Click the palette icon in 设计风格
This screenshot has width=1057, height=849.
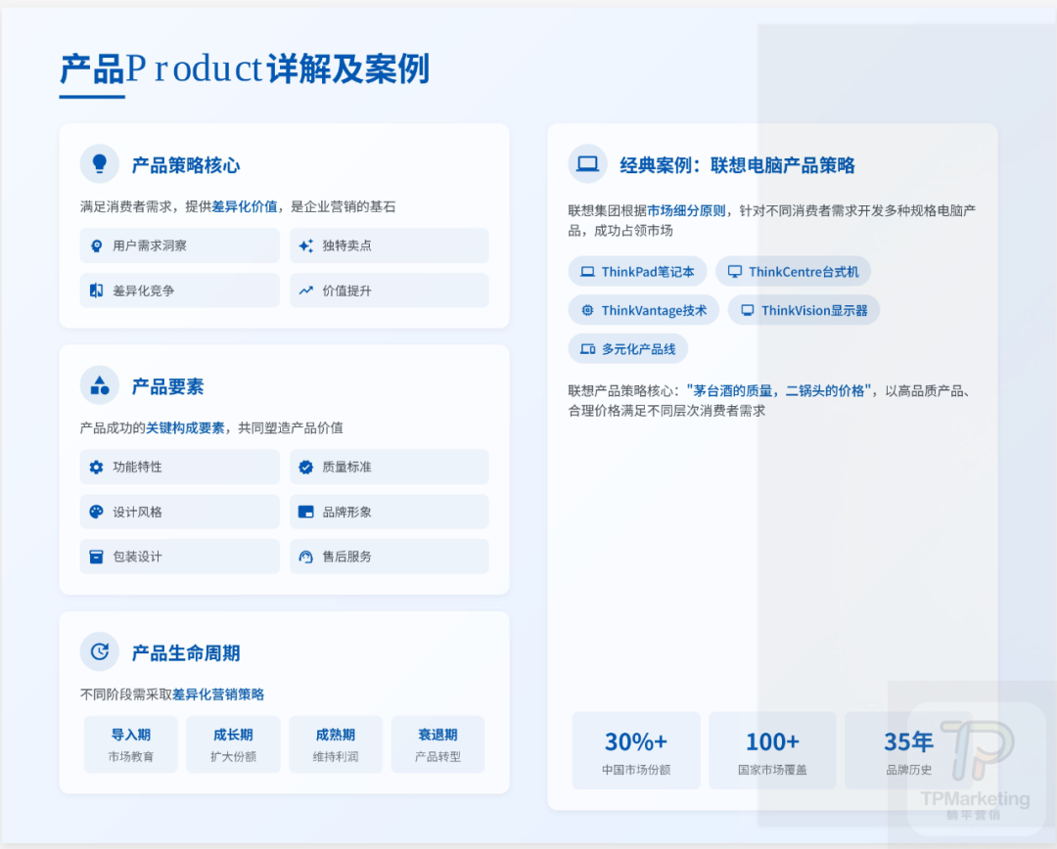[x=96, y=513]
